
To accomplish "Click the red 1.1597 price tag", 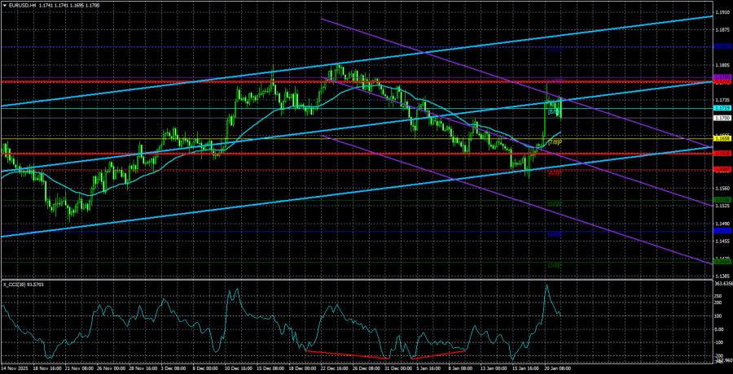I will 722,169.
